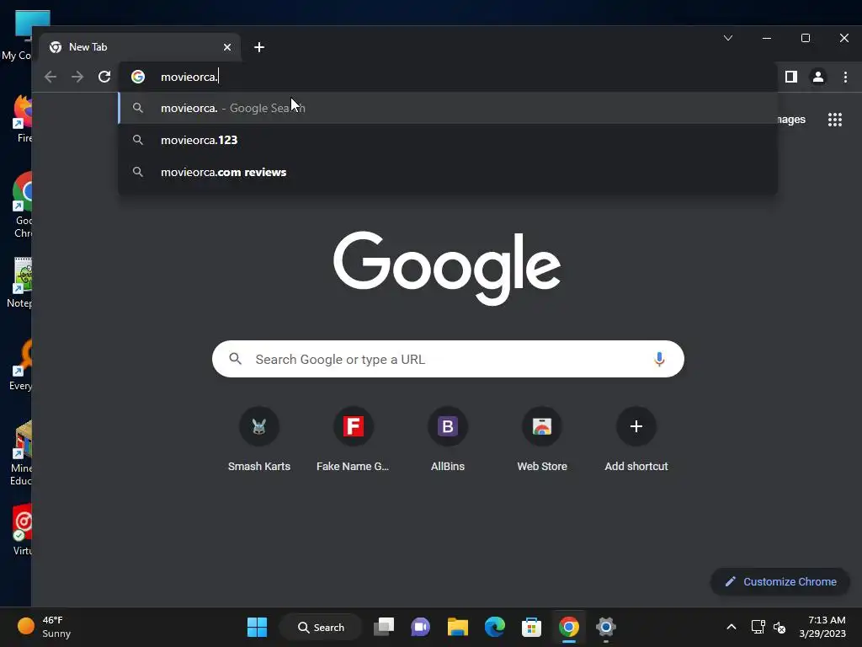The height and width of the screenshot is (647, 862).
Task: Open File Explorer from the taskbar
Action: 457,627
